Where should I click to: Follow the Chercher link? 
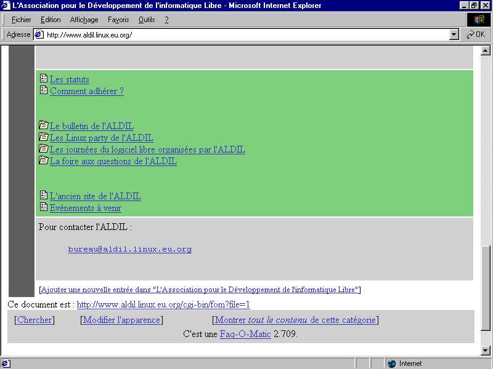pyautogui.click(x=35, y=320)
